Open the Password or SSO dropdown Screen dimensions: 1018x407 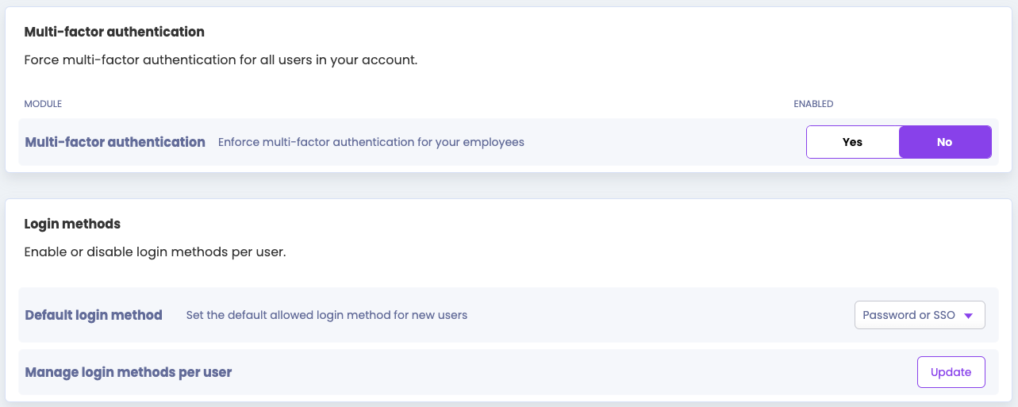919,315
